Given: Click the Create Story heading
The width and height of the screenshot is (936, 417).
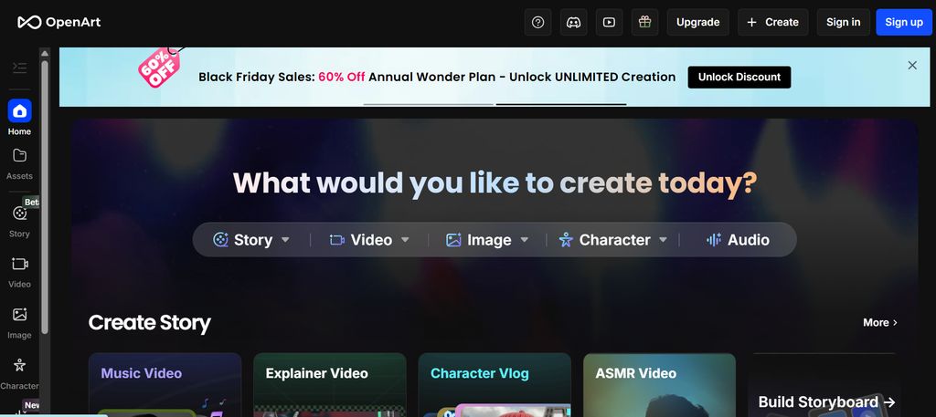Looking at the screenshot, I should click(x=149, y=322).
